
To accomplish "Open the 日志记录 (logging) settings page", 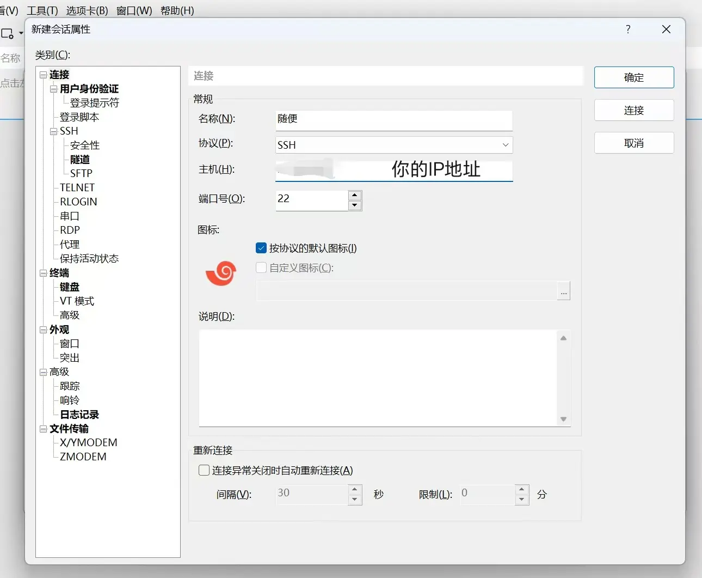I will tap(78, 415).
